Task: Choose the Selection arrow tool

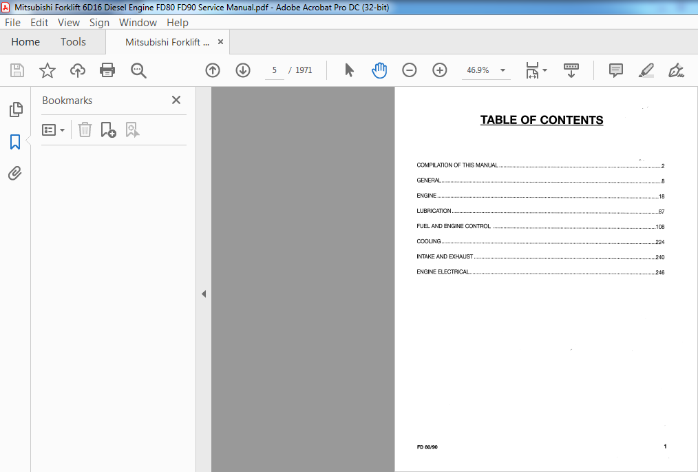Action: click(349, 70)
